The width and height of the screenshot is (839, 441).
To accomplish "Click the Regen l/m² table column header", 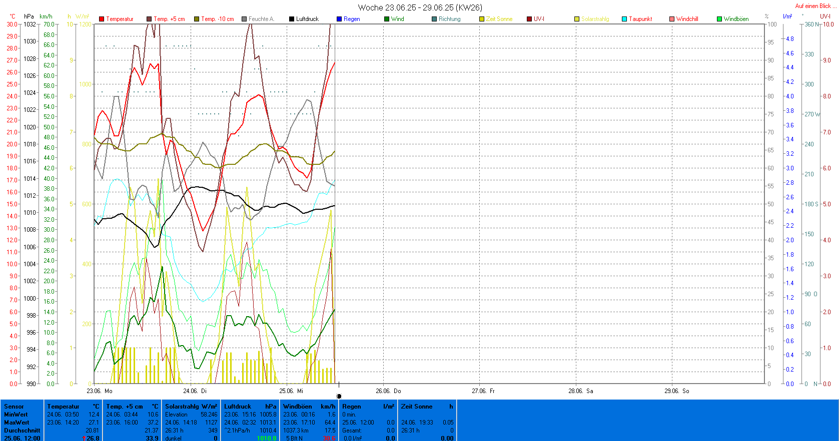I will pos(368,407).
